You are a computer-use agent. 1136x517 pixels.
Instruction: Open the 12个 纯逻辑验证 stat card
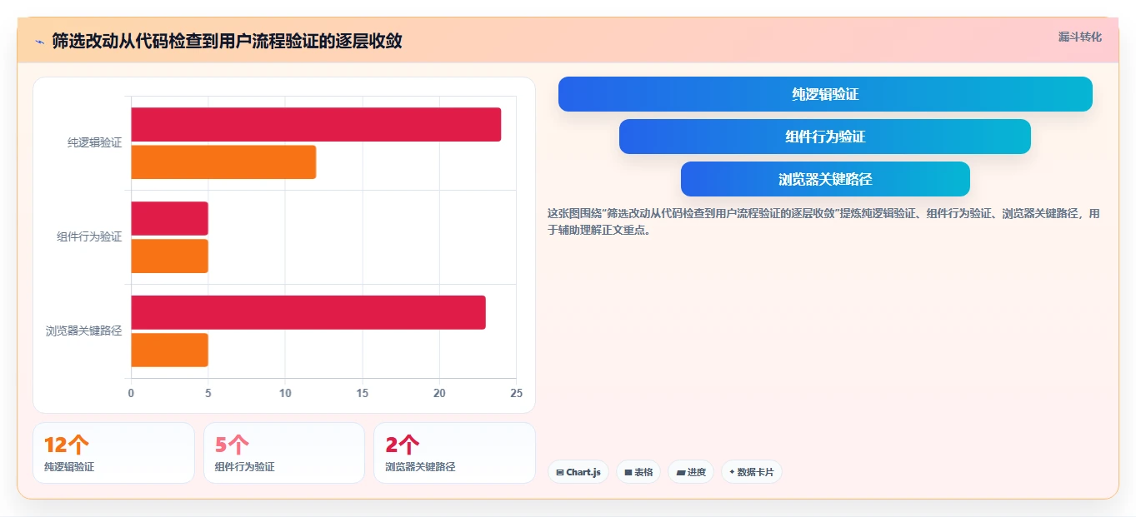113,453
